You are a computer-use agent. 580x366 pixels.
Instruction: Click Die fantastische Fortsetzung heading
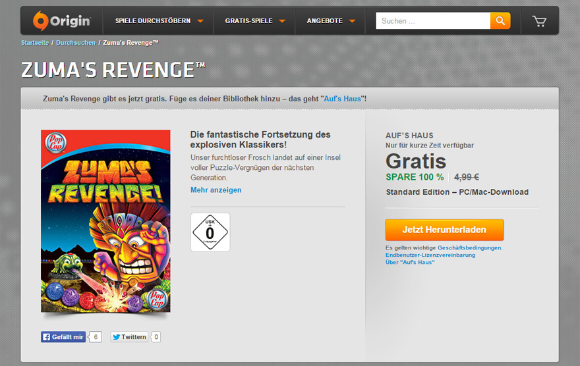[260, 140]
